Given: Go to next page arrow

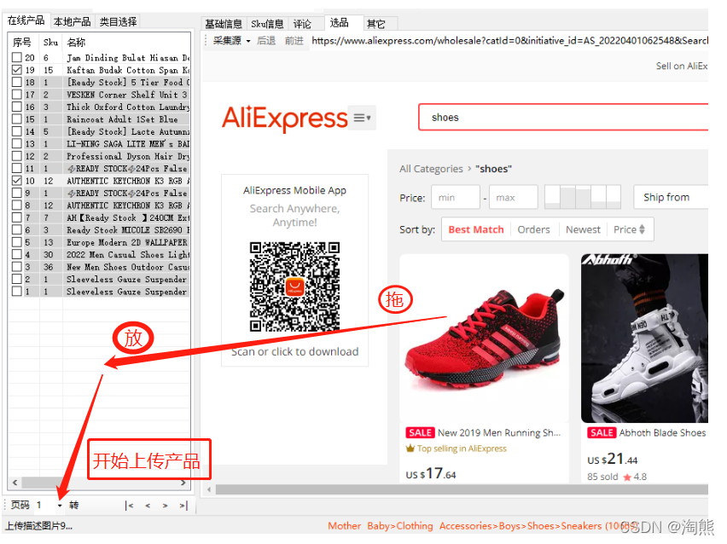Looking at the screenshot, I should (165, 506).
